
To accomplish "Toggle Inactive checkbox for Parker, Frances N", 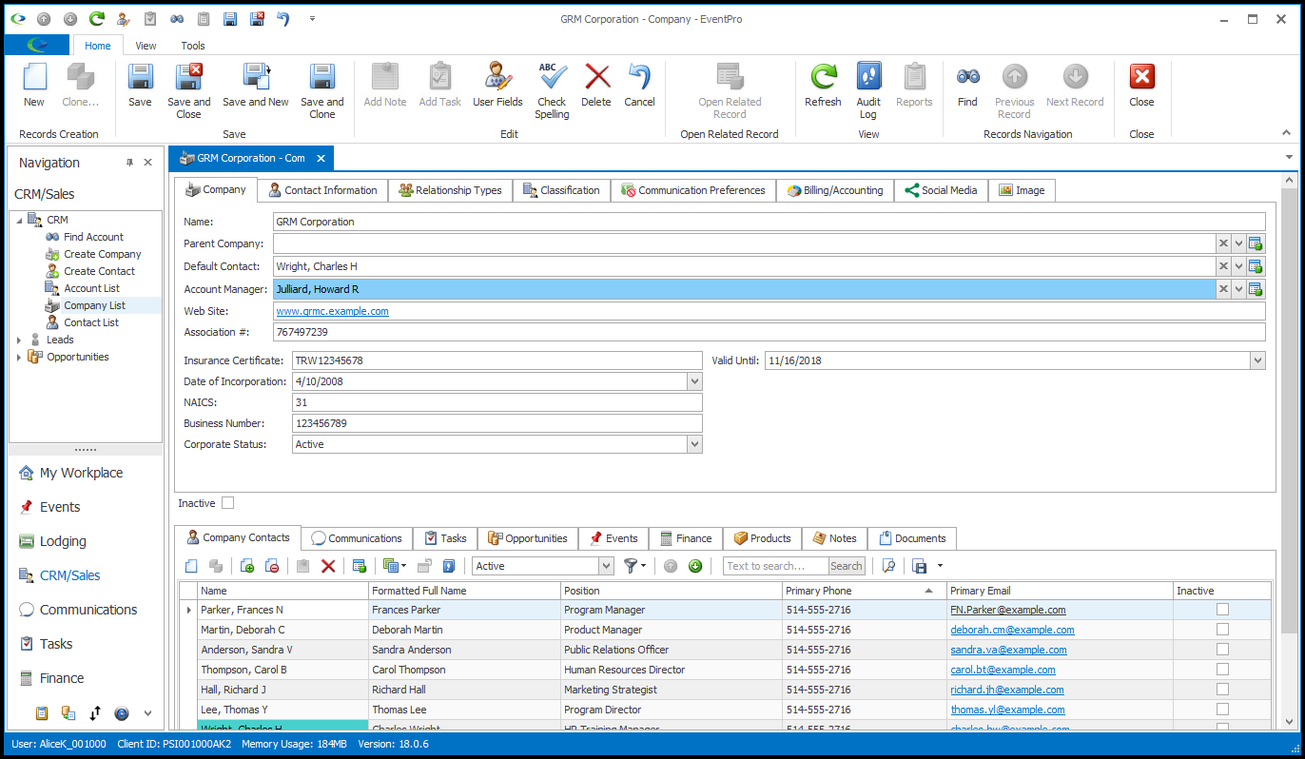I will pyautogui.click(x=1222, y=610).
